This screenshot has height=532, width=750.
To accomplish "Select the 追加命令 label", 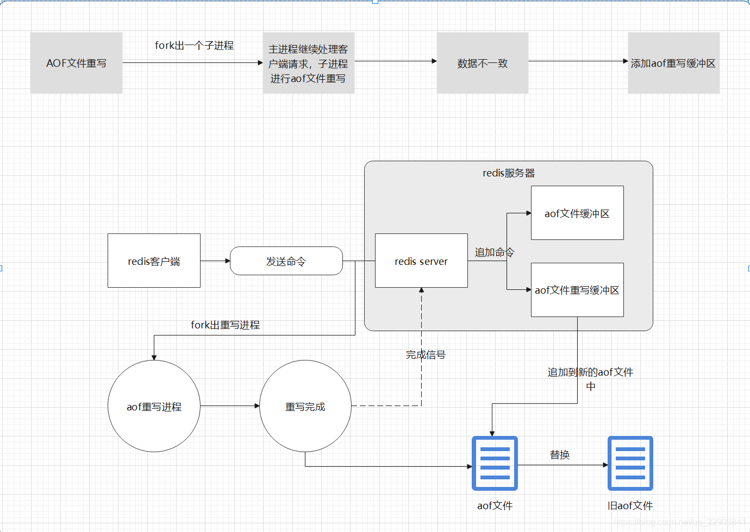I will tap(494, 252).
